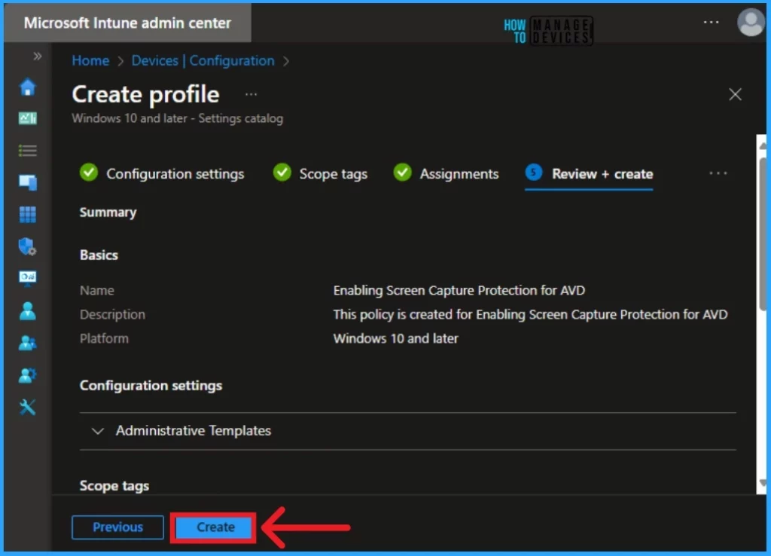Show more wizard steps ellipsis
Screen dimensions: 771x556
(718, 173)
